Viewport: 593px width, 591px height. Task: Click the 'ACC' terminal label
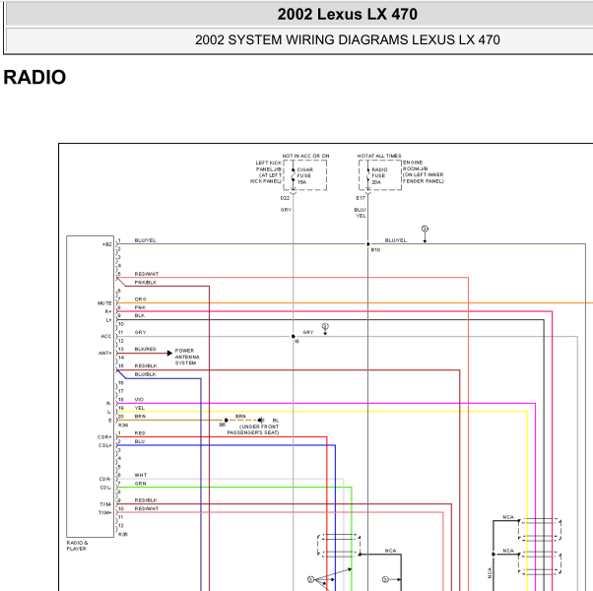click(x=106, y=336)
